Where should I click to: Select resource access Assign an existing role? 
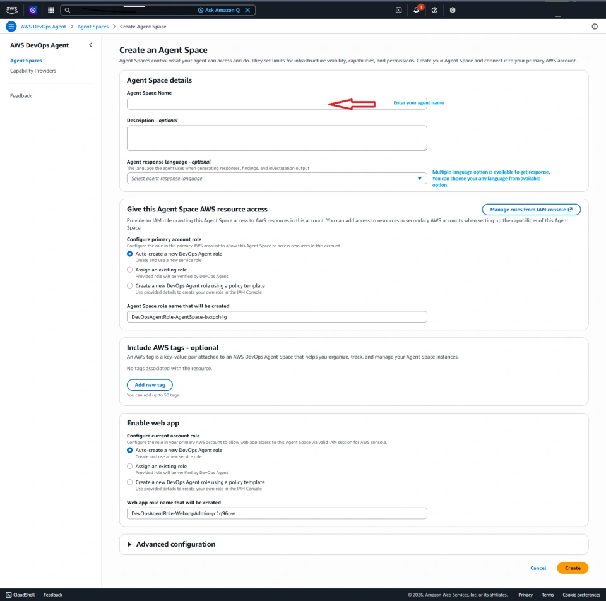pyautogui.click(x=130, y=270)
